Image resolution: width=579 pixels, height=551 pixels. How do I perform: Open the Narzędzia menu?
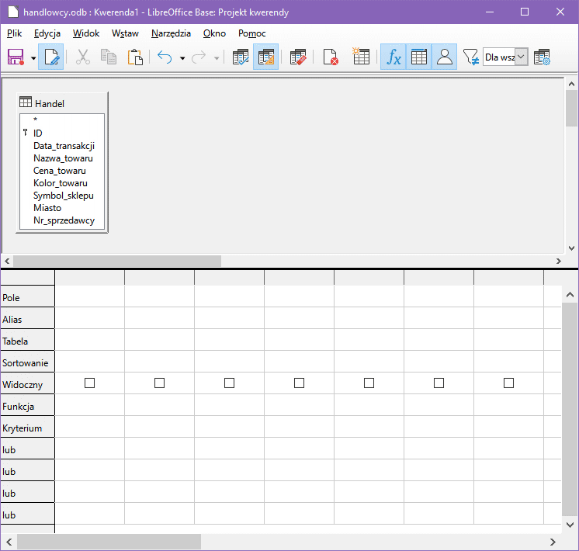click(x=171, y=33)
